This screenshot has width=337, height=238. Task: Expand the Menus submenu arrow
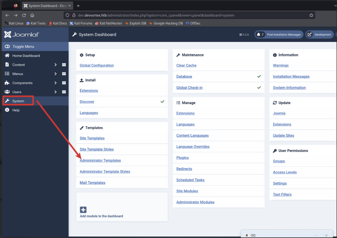tap(56, 74)
